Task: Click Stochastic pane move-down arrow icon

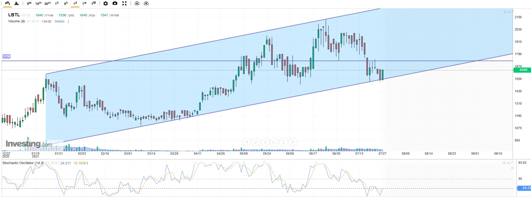Action: (505, 163)
